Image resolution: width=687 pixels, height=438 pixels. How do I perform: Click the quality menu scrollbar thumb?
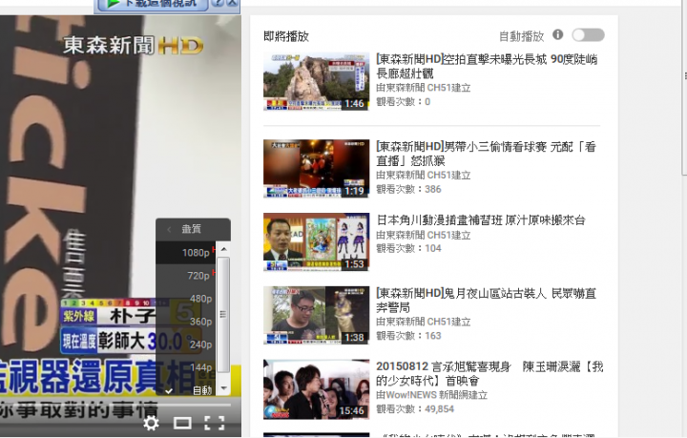coord(223,315)
